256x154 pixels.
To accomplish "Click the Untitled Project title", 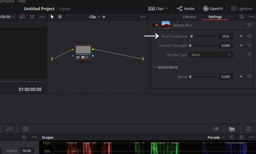I will click(39, 9).
